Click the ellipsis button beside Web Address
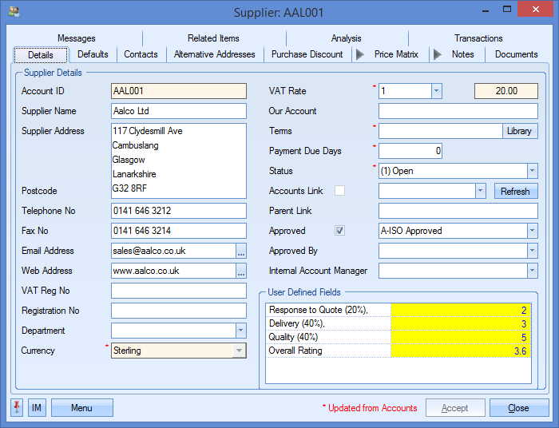 241,271
